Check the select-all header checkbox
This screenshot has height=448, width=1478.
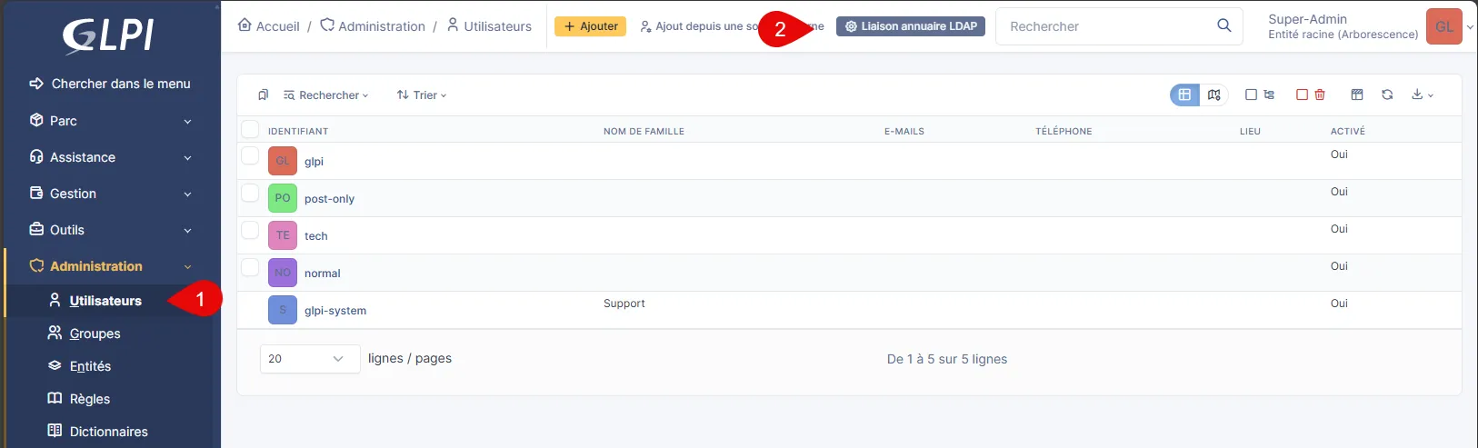(x=250, y=130)
